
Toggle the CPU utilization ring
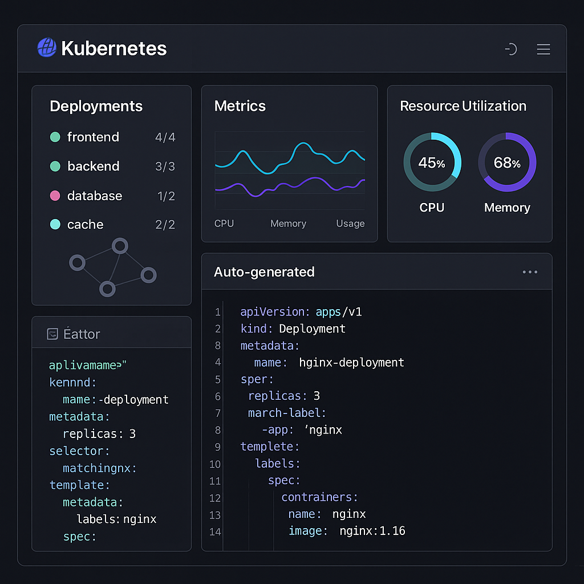coord(432,162)
